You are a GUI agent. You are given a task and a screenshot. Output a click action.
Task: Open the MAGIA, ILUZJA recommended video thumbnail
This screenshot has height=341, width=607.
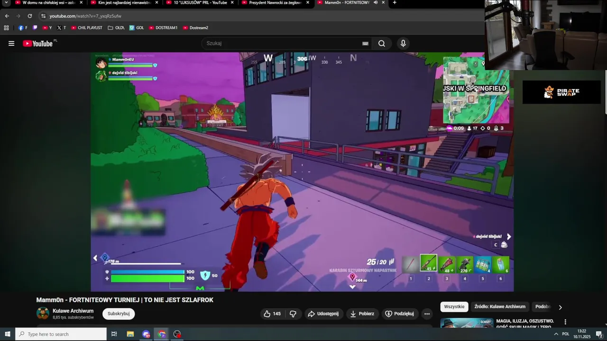pos(467,323)
